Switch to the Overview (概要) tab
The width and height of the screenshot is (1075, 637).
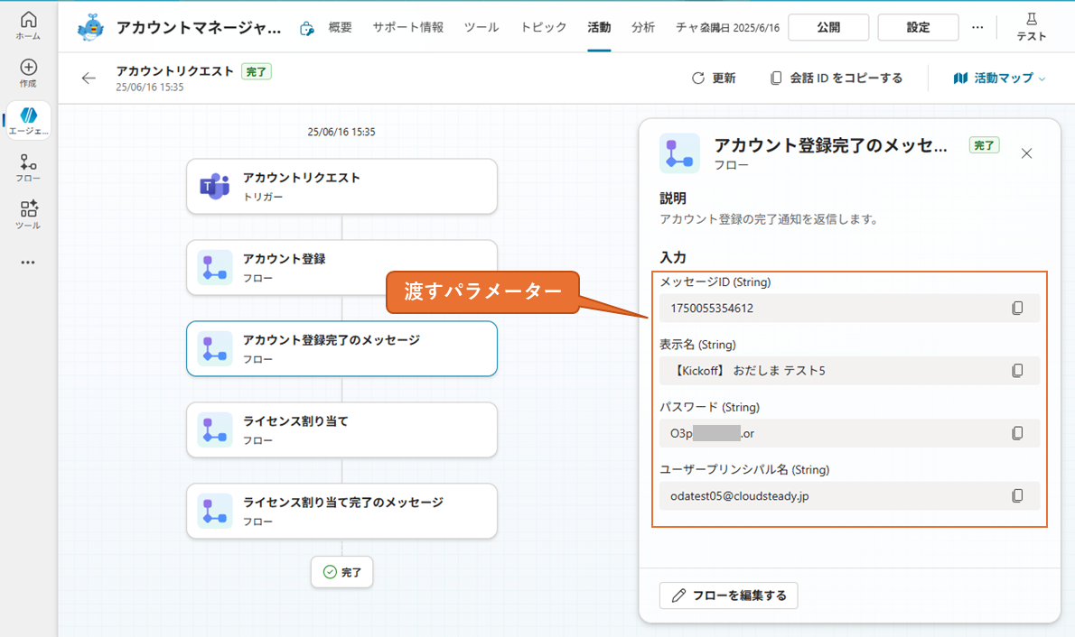[x=340, y=27]
